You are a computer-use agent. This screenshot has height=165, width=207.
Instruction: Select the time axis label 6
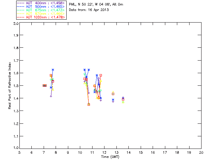32,152
